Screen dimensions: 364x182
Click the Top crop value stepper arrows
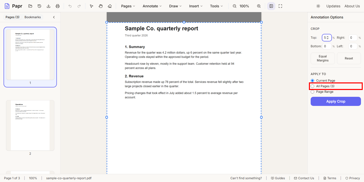328,38
